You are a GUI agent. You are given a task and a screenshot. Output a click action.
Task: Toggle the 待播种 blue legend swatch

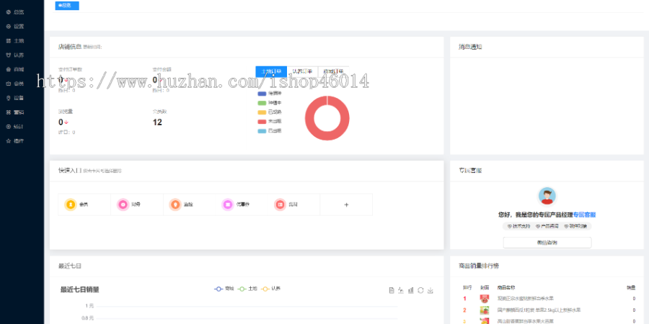262,94
